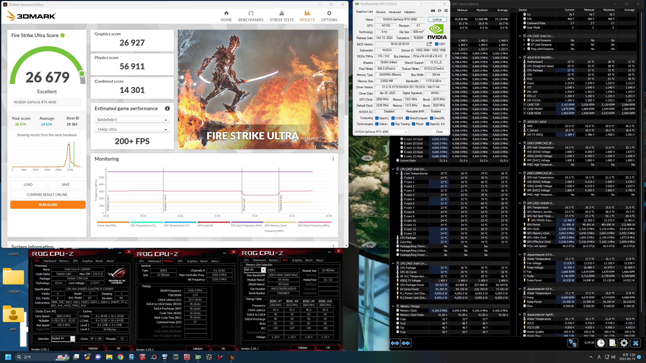Switch to the Validation tab in GPU-Z
646x363 pixels.
pos(410,12)
